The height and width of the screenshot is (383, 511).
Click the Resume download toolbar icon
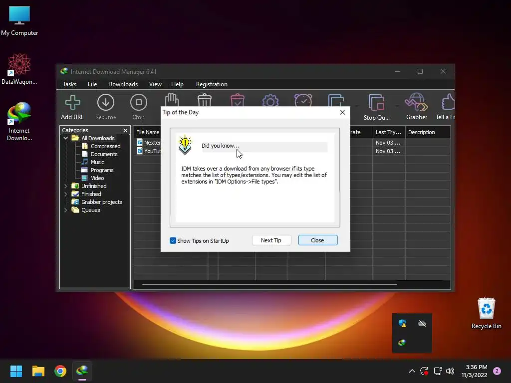pyautogui.click(x=106, y=107)
